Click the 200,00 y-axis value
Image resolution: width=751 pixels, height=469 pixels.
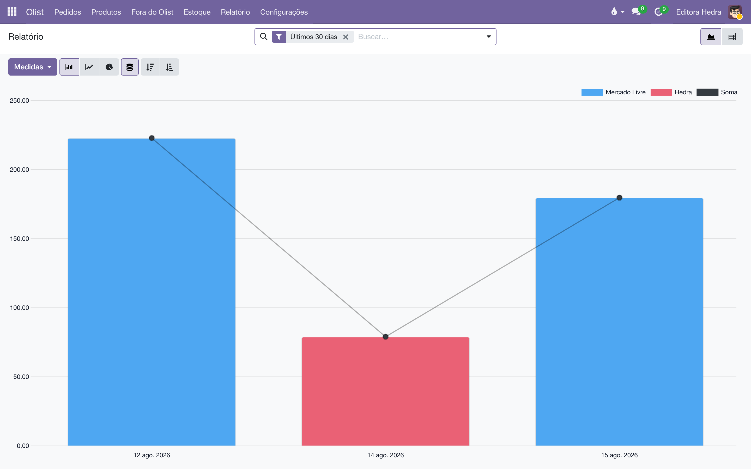tap(19, 170)
